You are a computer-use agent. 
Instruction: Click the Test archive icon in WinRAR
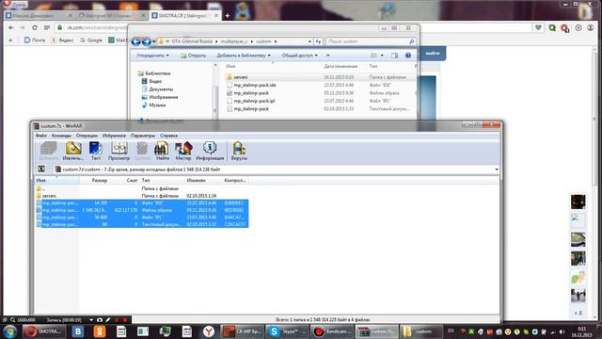click(x=96, y=151)
